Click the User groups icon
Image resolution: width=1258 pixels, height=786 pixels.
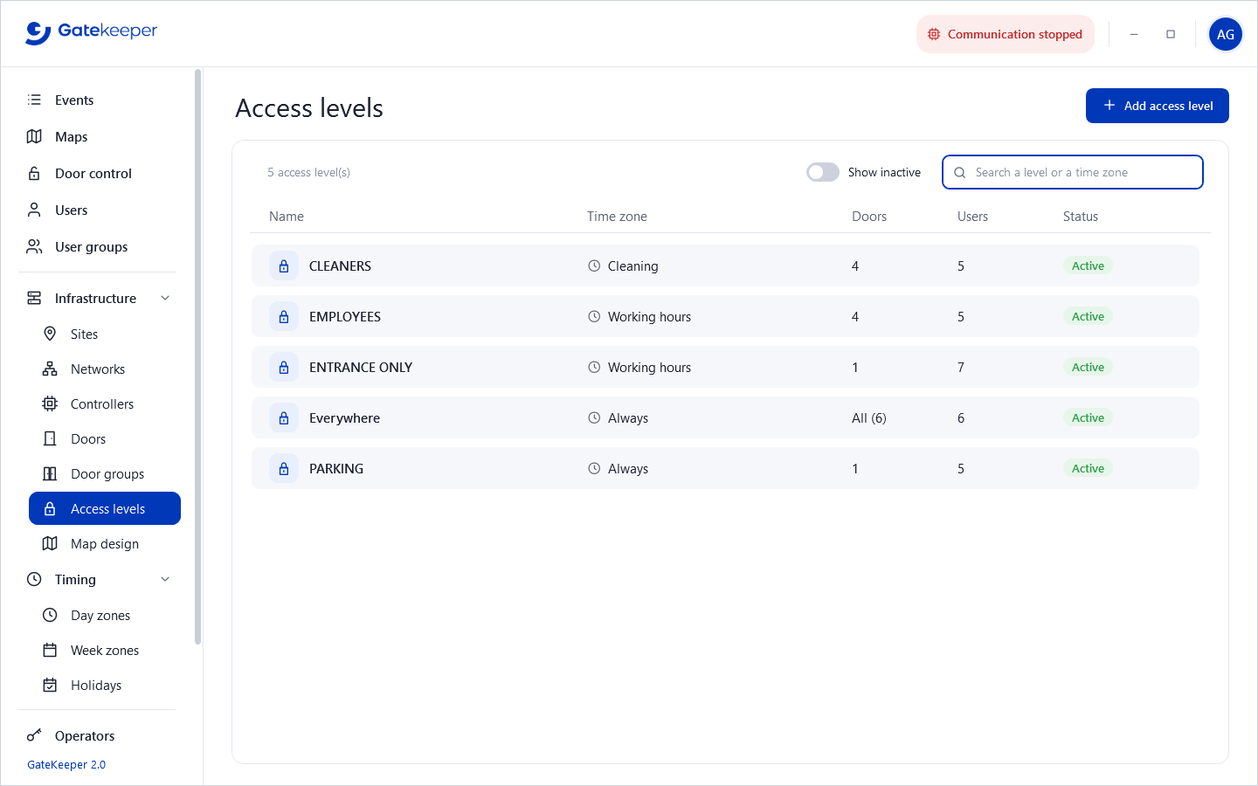(34, 246)
